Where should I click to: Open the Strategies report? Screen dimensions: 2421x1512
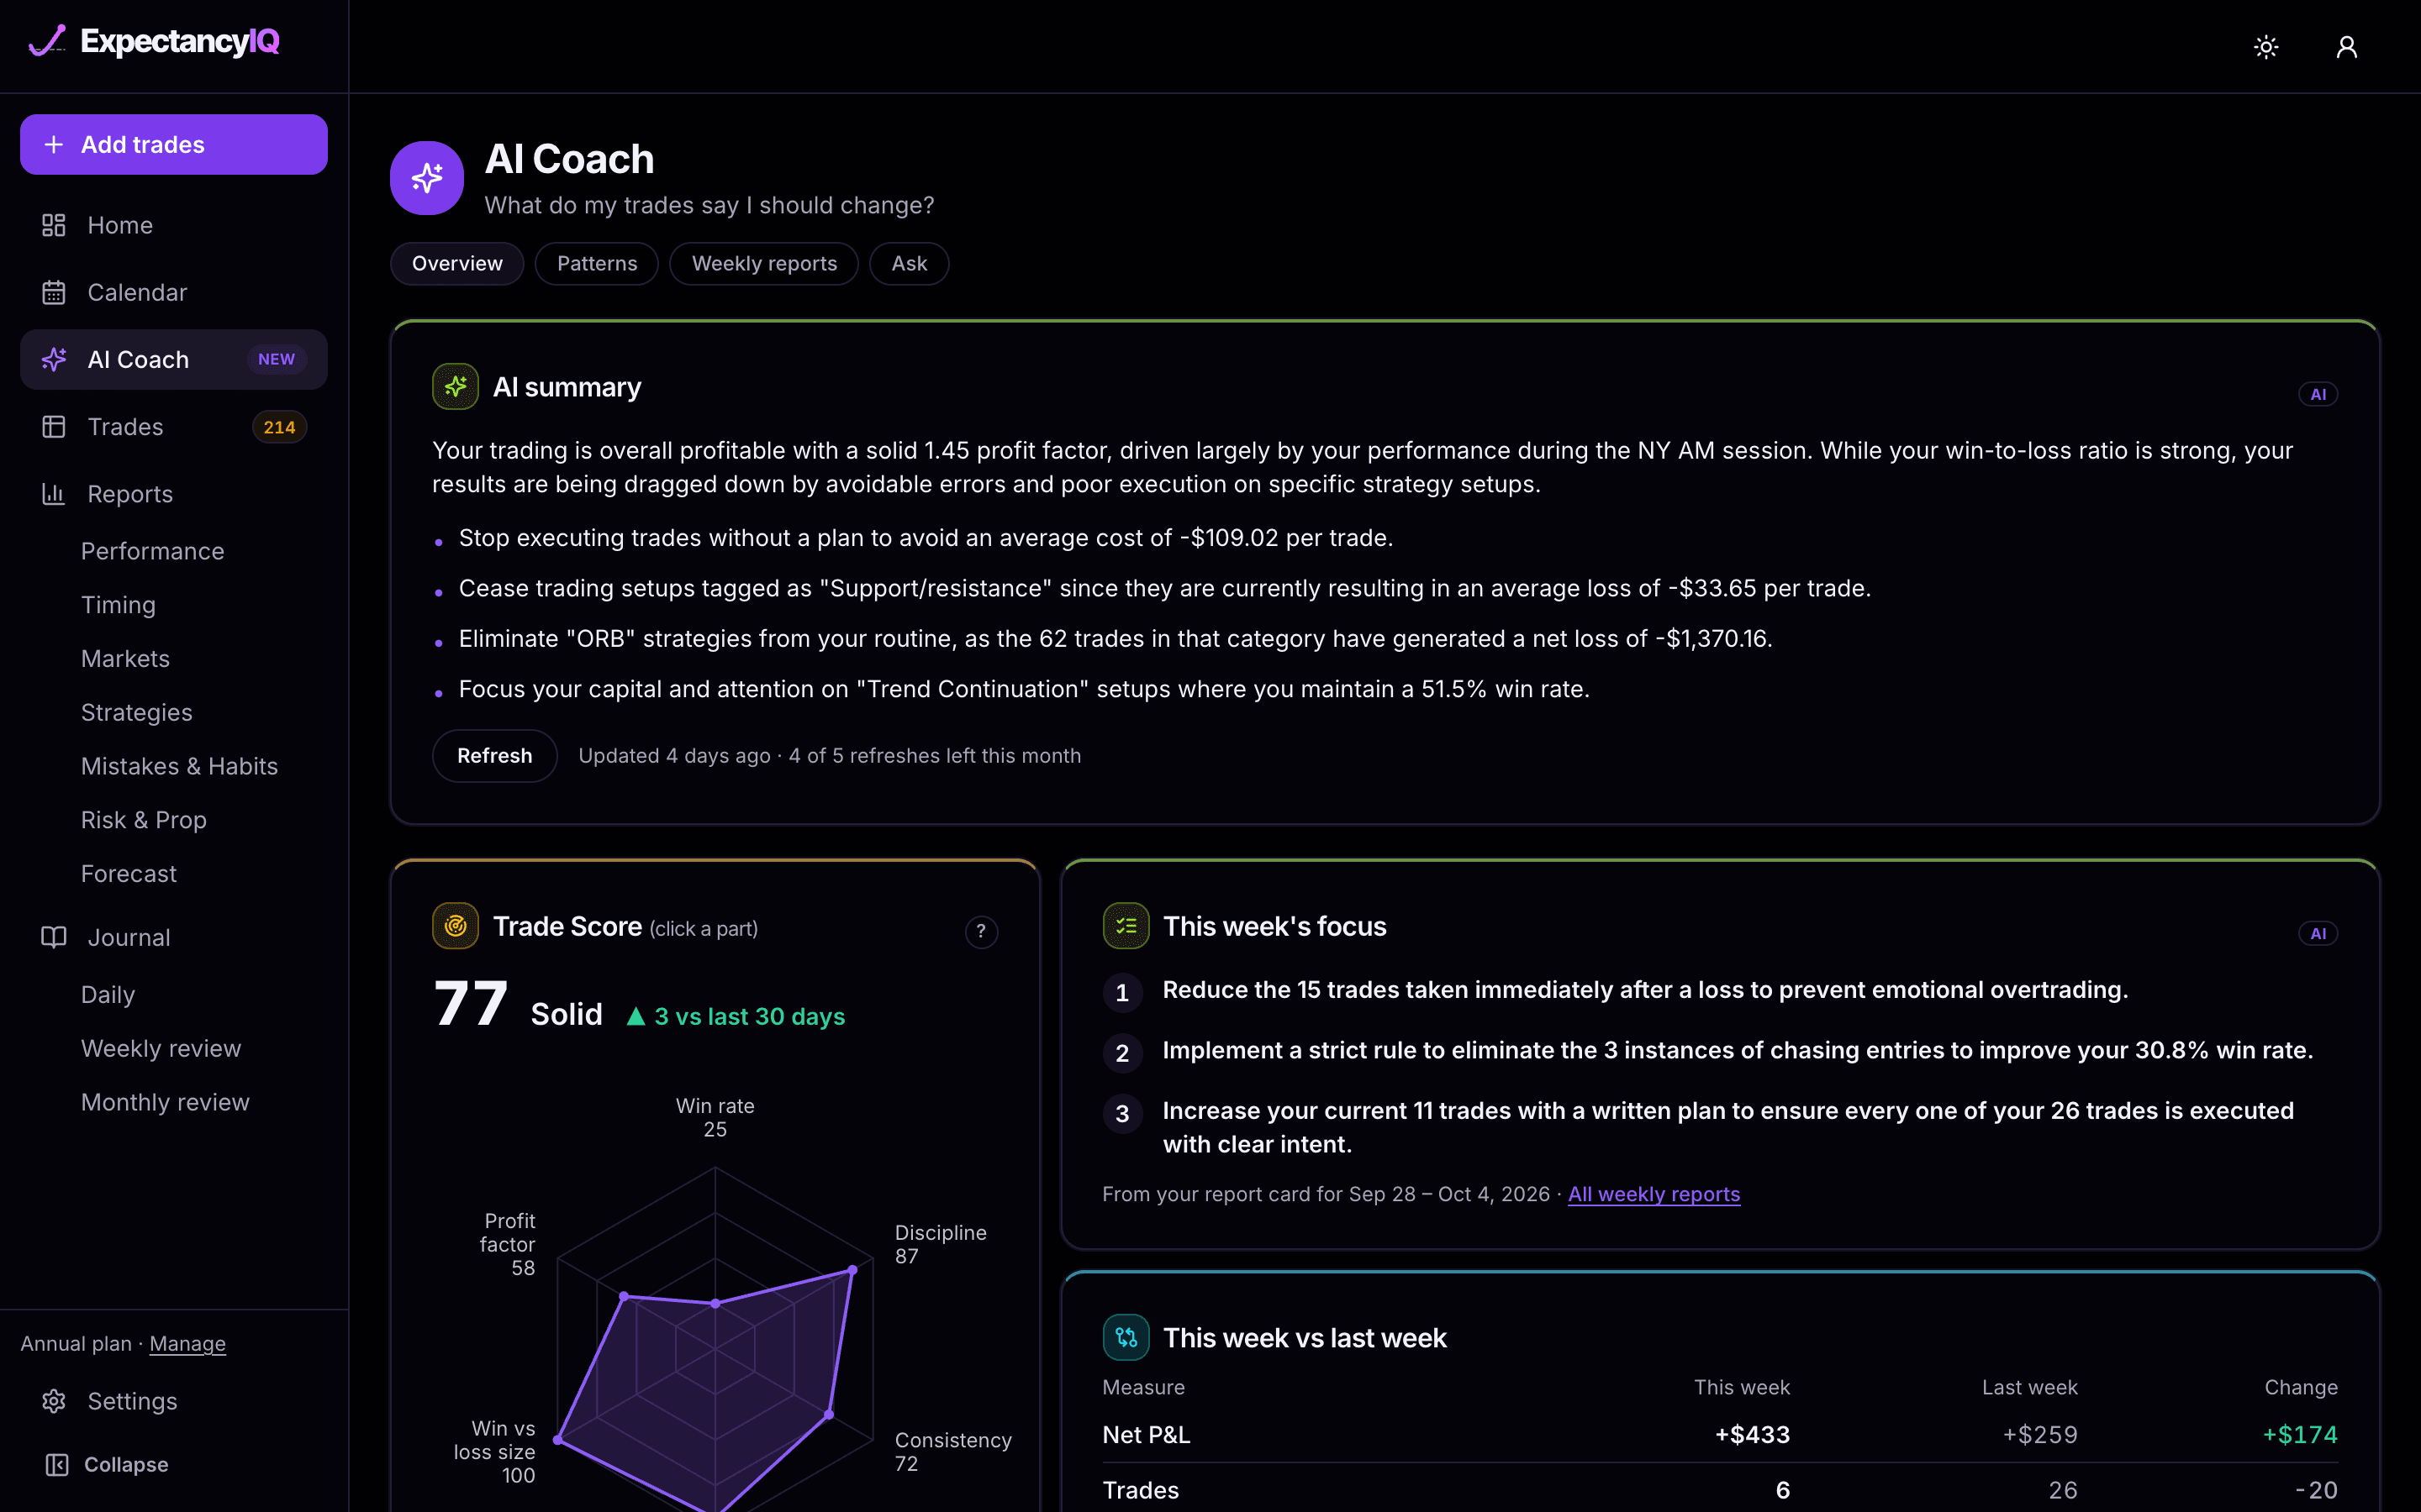(x=137, y=712)
